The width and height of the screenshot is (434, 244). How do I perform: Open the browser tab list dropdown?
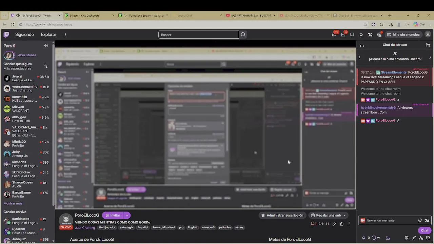pos(4,16)
